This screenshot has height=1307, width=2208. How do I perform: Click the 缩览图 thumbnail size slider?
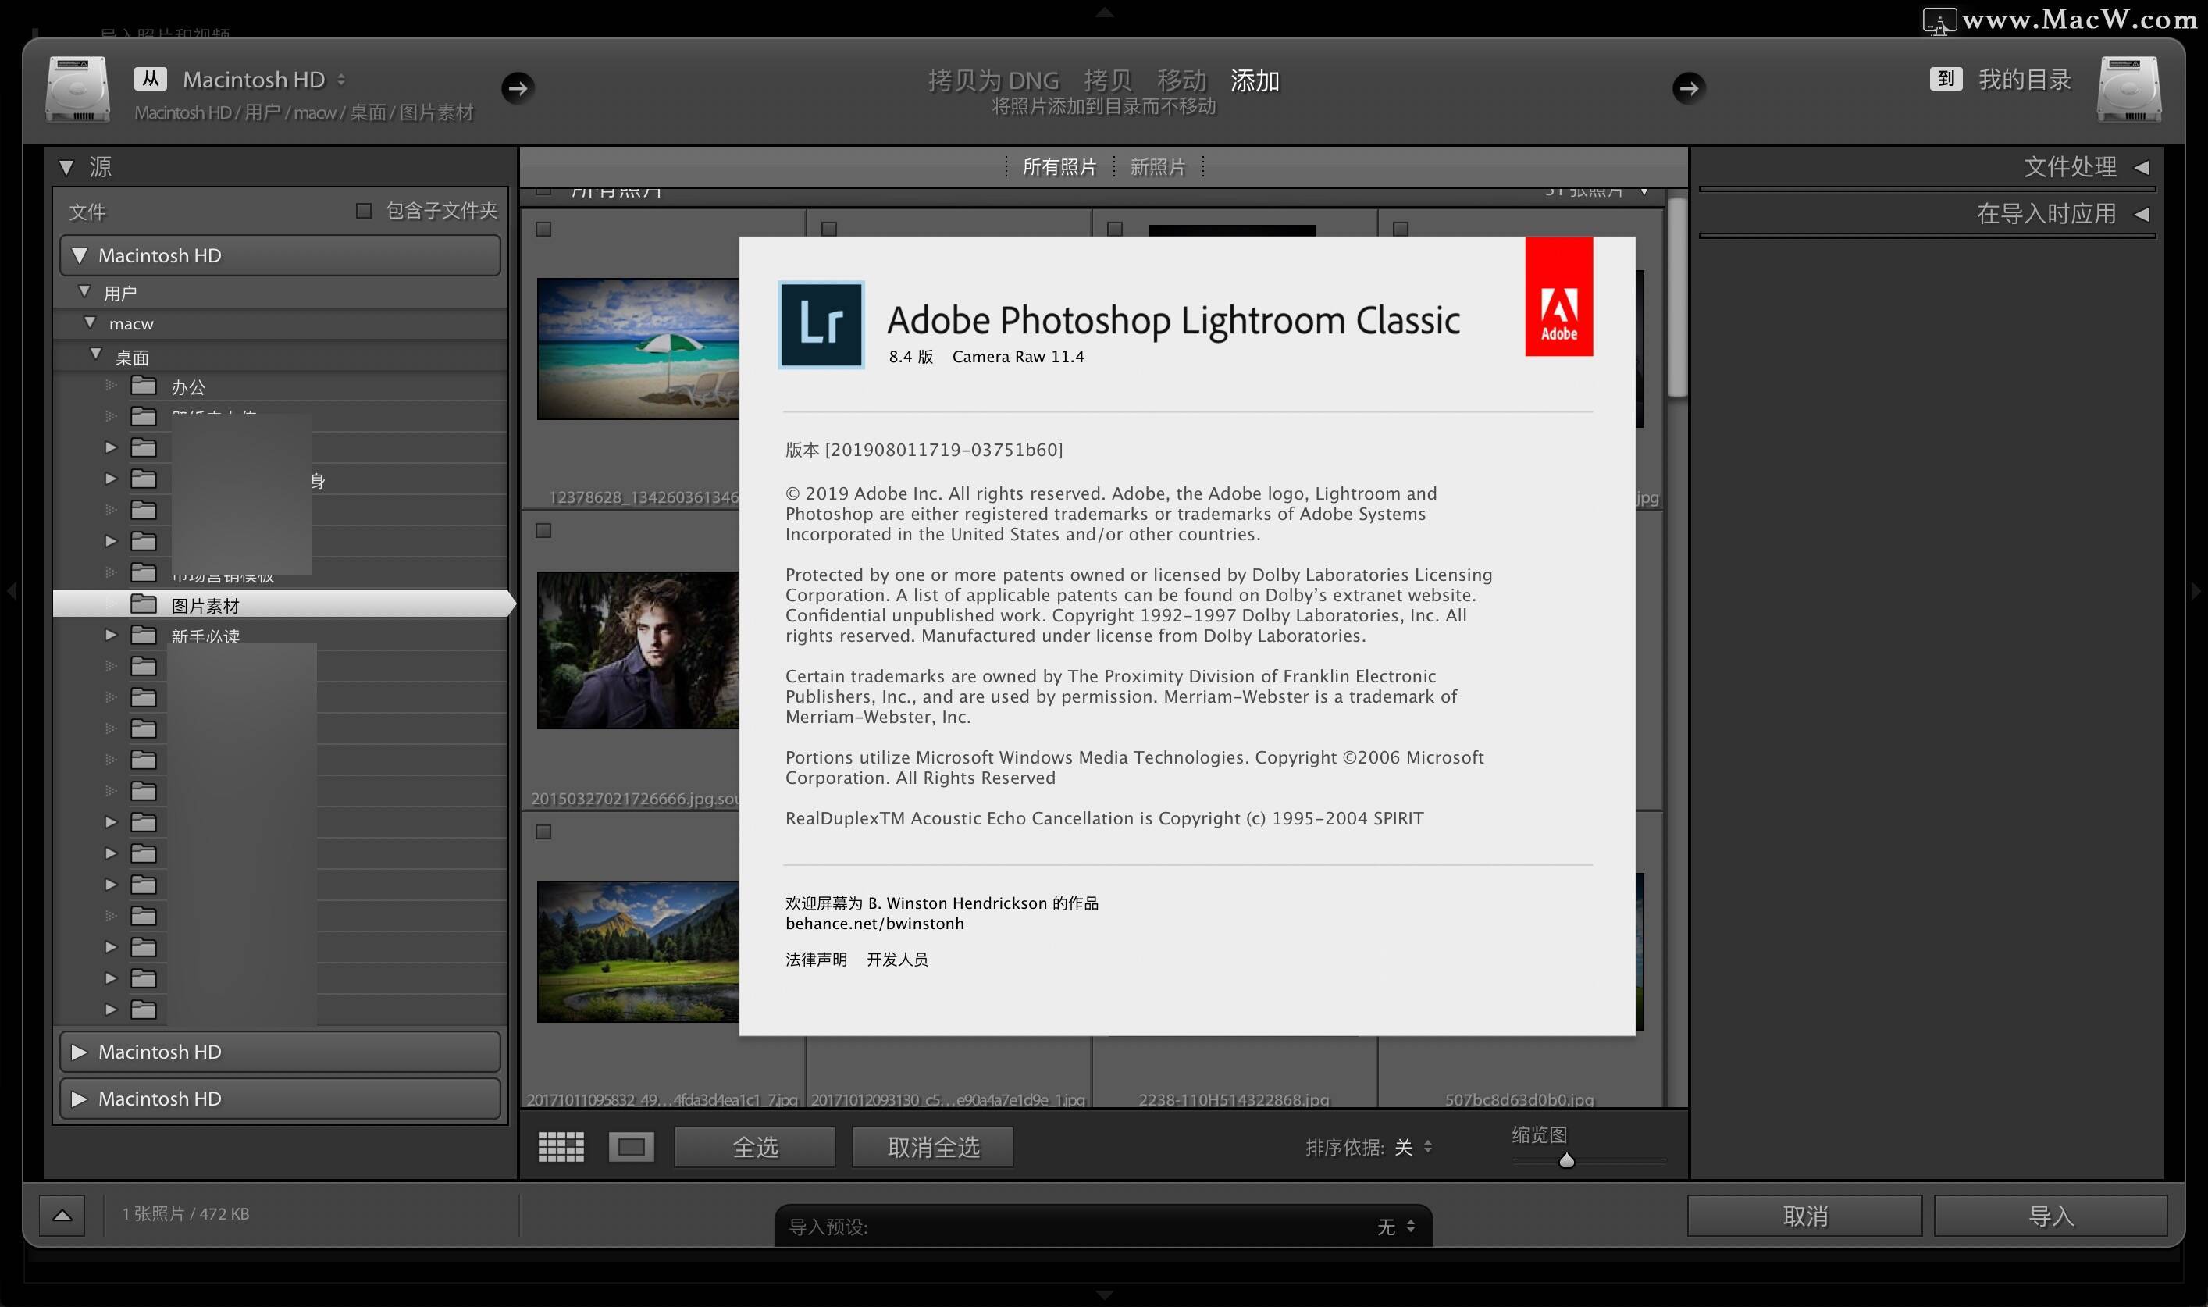pyautogui.click(x=1567, y=1161)
